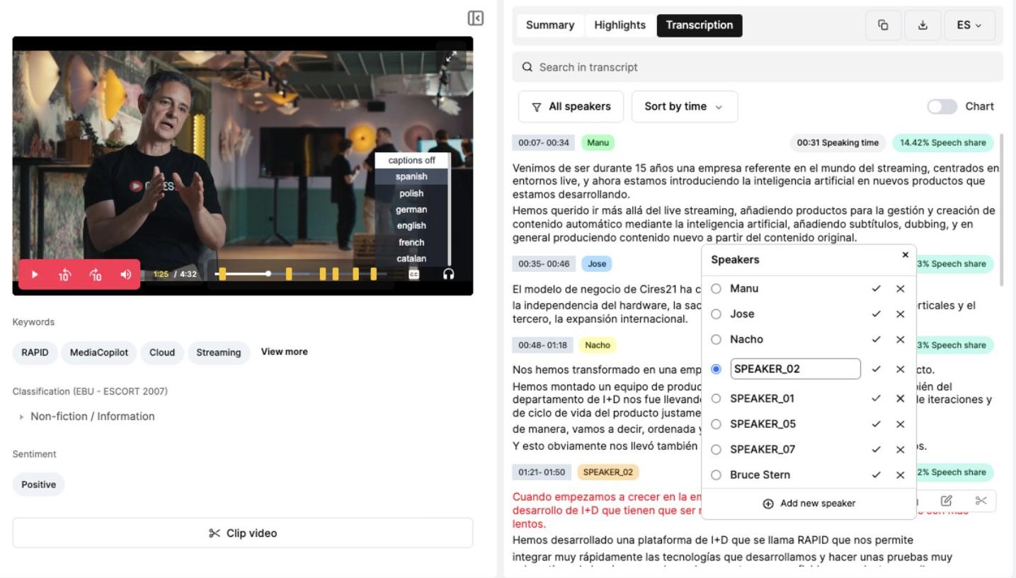
Task: Switch to the Summary tab
Action: (550, 25)
